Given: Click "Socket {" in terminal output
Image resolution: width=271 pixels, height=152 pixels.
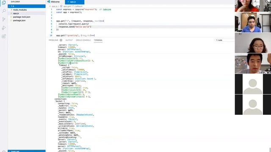Looking at the screenshot, I should click(x=60, y=101).
